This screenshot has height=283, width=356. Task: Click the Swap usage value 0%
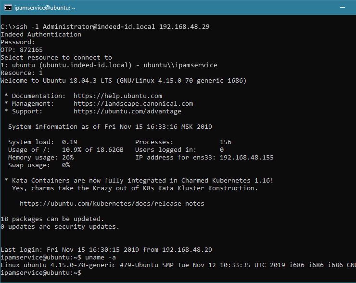pos(66,165)
